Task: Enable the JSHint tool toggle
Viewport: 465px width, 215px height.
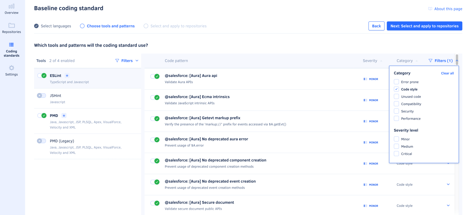Action: pyautogui.click(x=41, y=95)
